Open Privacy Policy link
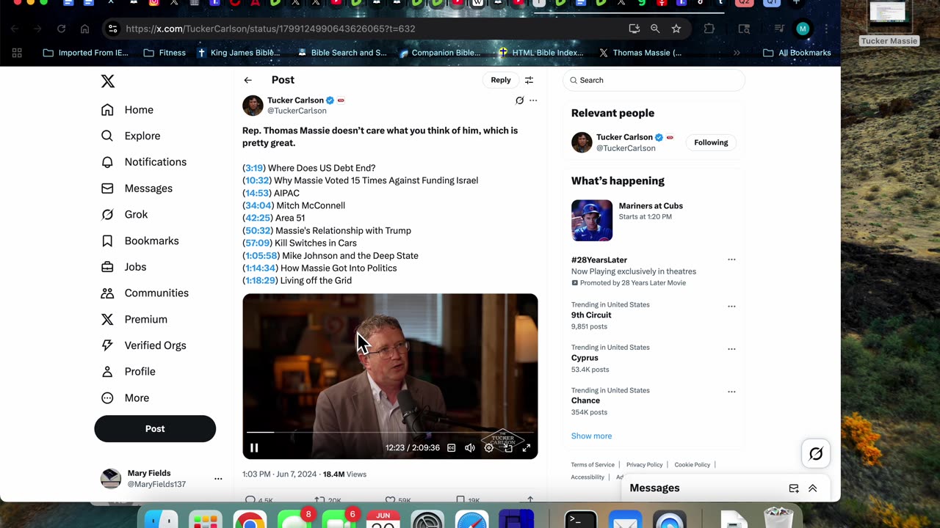The height and width of the screenshot is (528, 940). pyautogui.click(x=644, y=464)
